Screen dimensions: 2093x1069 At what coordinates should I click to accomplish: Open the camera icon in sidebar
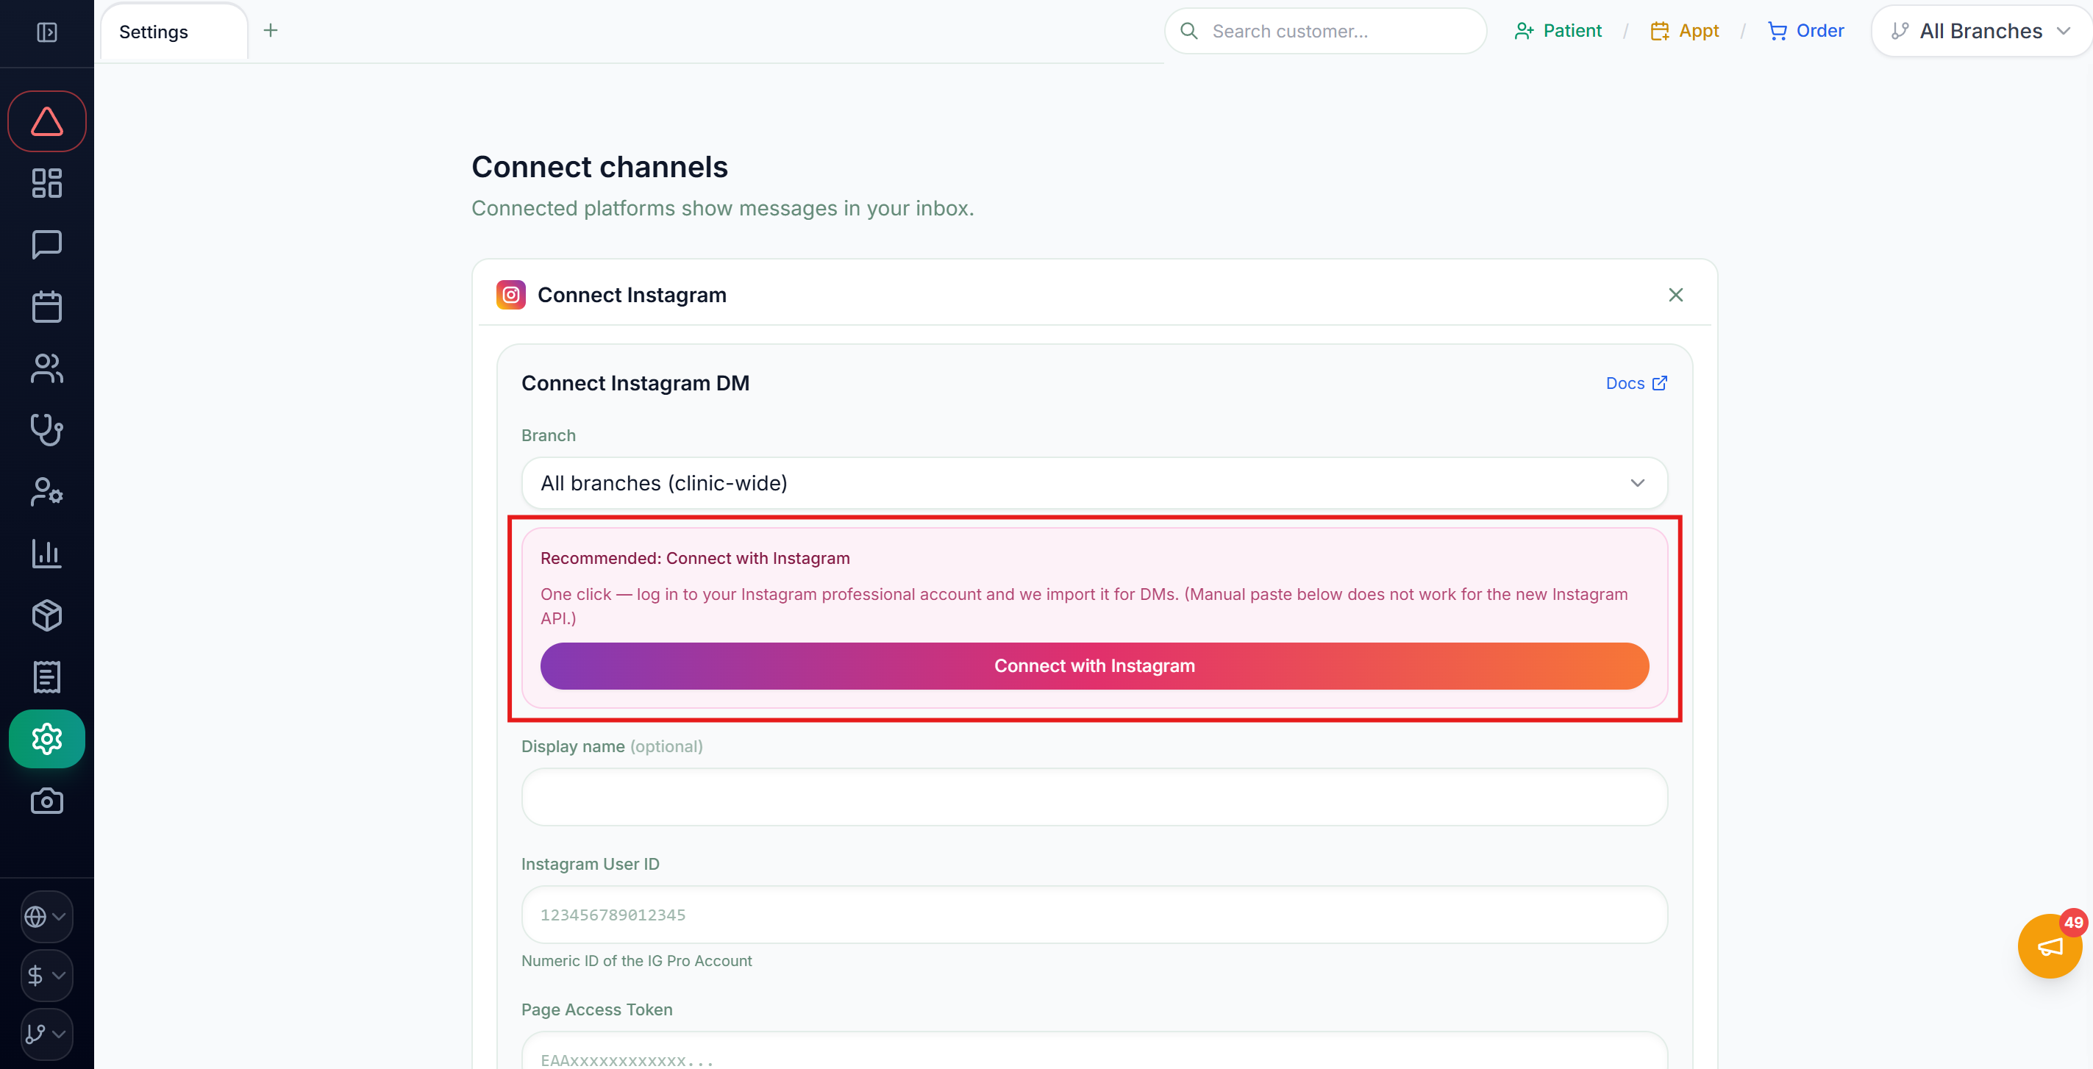46,801
